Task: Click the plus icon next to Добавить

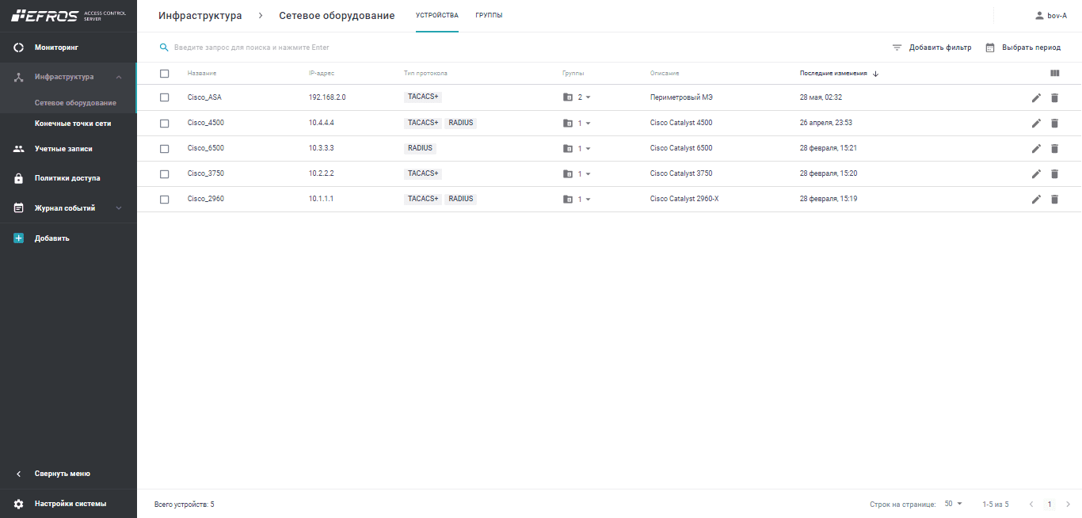Action: click(x=19, y=238)
